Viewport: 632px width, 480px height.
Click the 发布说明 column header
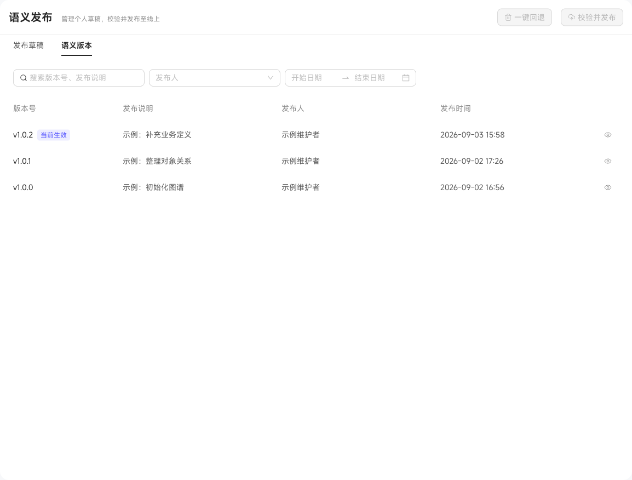[138, 108]
